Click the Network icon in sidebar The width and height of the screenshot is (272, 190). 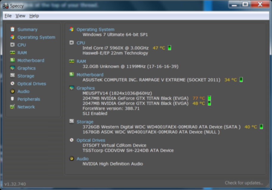[12, 107]
